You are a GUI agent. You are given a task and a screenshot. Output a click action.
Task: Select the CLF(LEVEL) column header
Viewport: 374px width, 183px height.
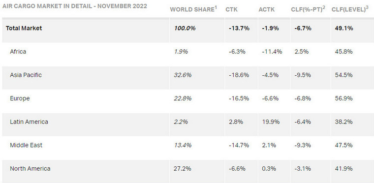click(x=350, y=9)
